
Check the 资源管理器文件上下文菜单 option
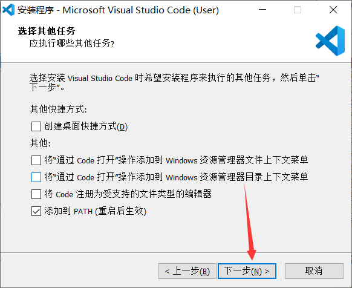click(36, 160)
